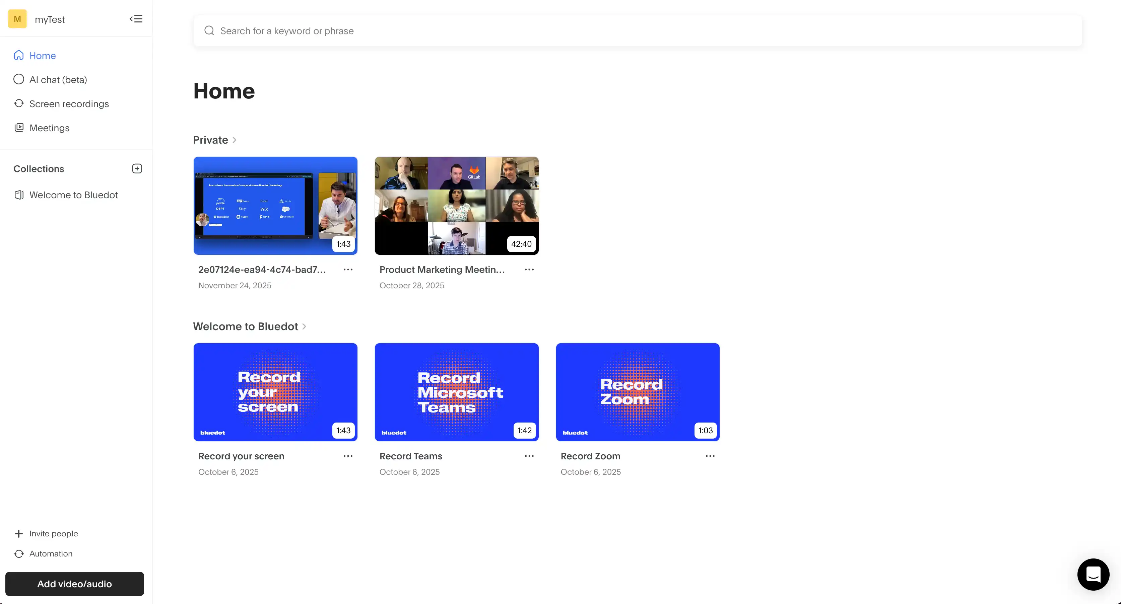Open more options for Record your screen

point(348,456)
